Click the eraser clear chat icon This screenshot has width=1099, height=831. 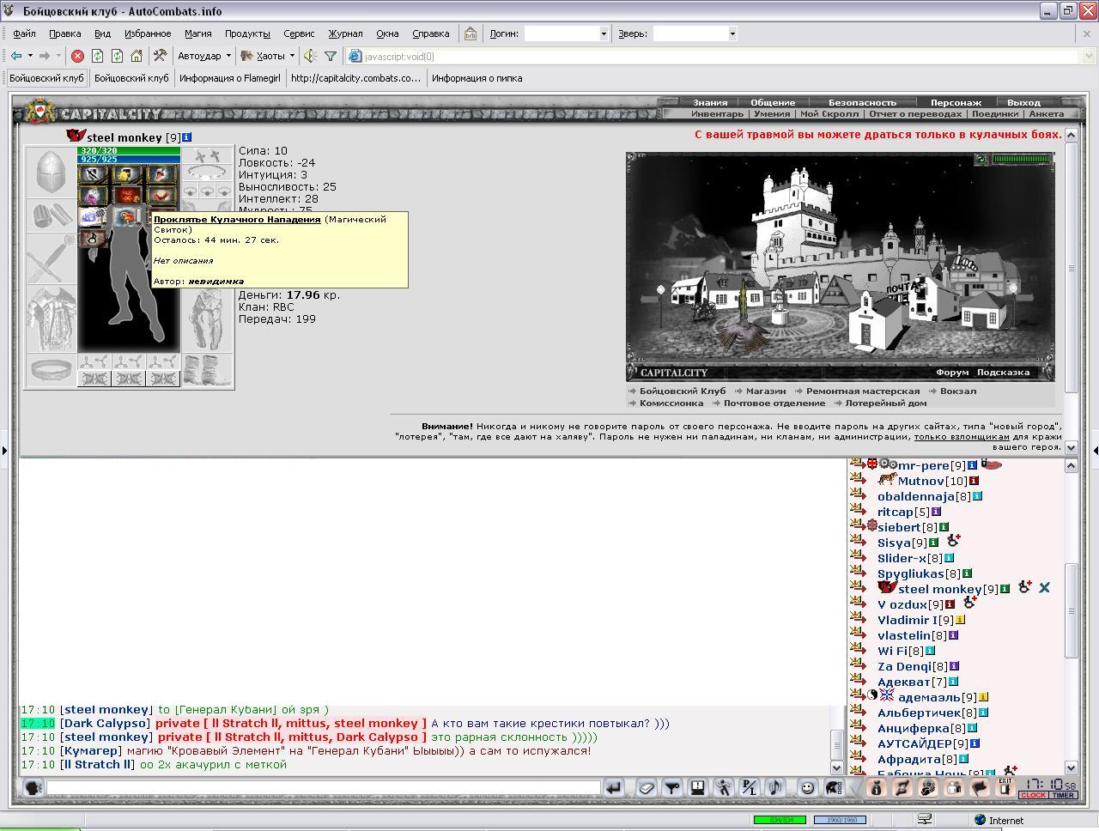pyautogui.click(x=647, y=787)
